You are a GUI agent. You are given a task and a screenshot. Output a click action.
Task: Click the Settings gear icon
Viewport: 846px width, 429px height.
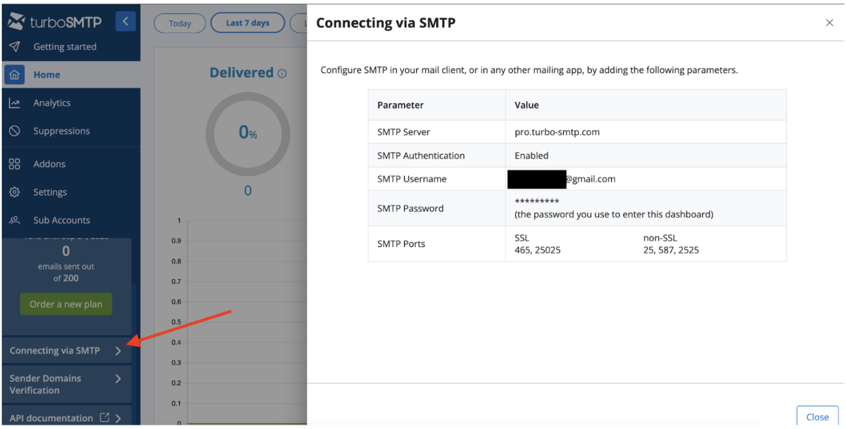coord(15,192)
